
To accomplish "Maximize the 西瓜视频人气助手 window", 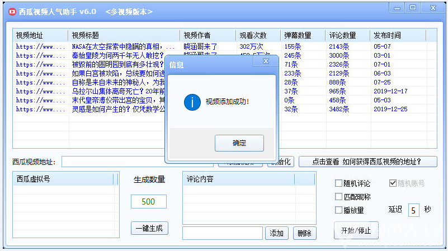I will tap(413, 8).
